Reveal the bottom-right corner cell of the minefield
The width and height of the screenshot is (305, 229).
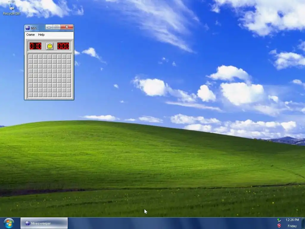(69, 95)
